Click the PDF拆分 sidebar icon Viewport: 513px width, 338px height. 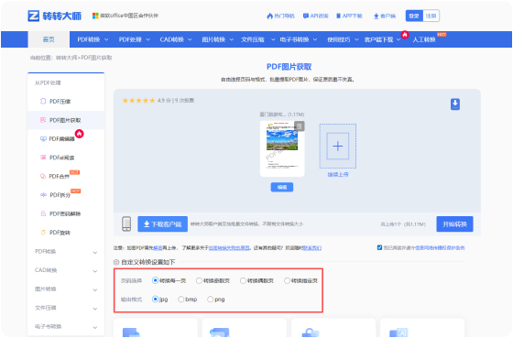point(43,195)
